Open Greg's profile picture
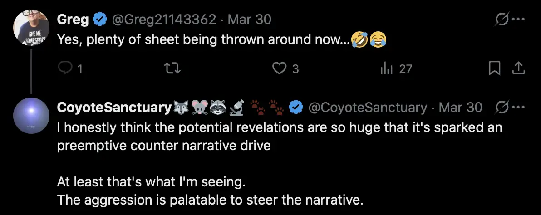Viewport: 541px width, 215px height. (x=31, y=27)
